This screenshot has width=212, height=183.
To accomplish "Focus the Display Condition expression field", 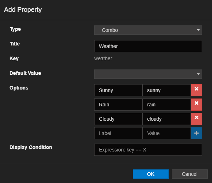I will click(148, 150).
